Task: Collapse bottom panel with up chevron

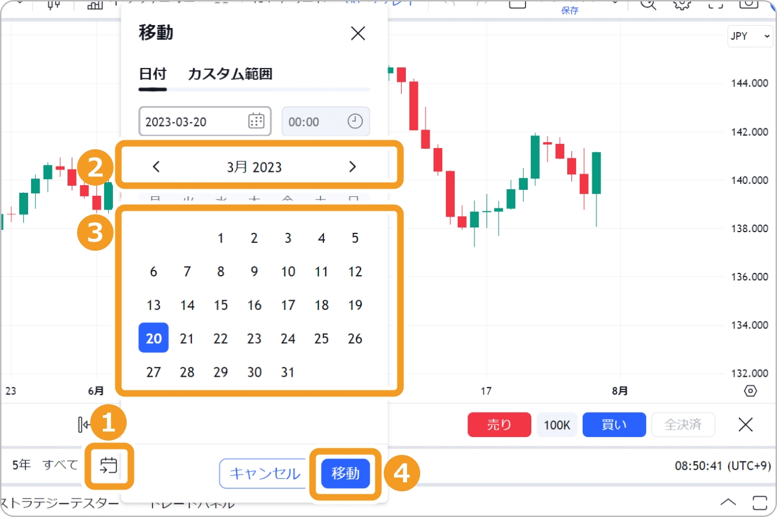Action: pyautogui.click(x=727, y=501)
